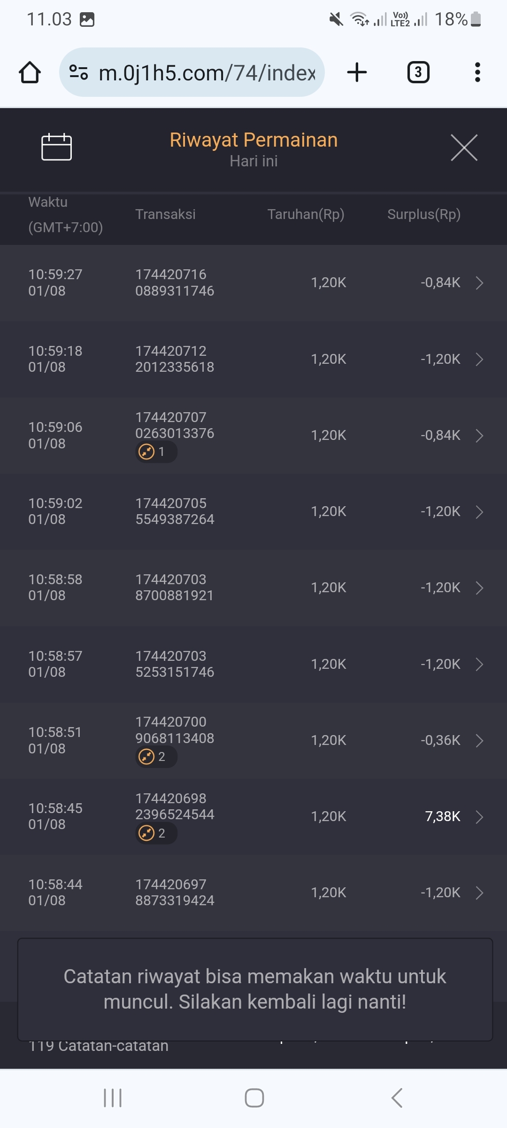Tap the free spin badge on 10:59:06 row
The height and width of the screenshot is (1128, 507).
coord(156,452)
